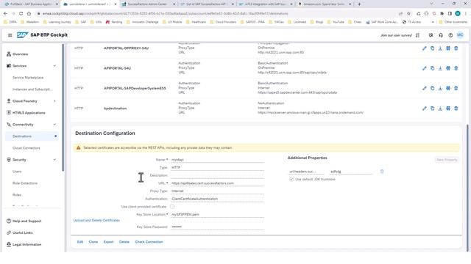Collapse the Connectivity section chevron
Viewport: 471px width, 264px height.
[54, 125]
